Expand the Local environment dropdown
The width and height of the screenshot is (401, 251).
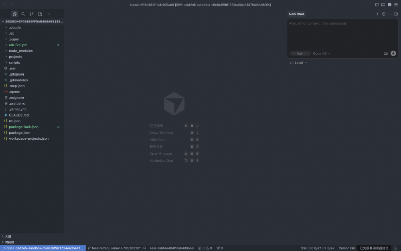point(298,63)
